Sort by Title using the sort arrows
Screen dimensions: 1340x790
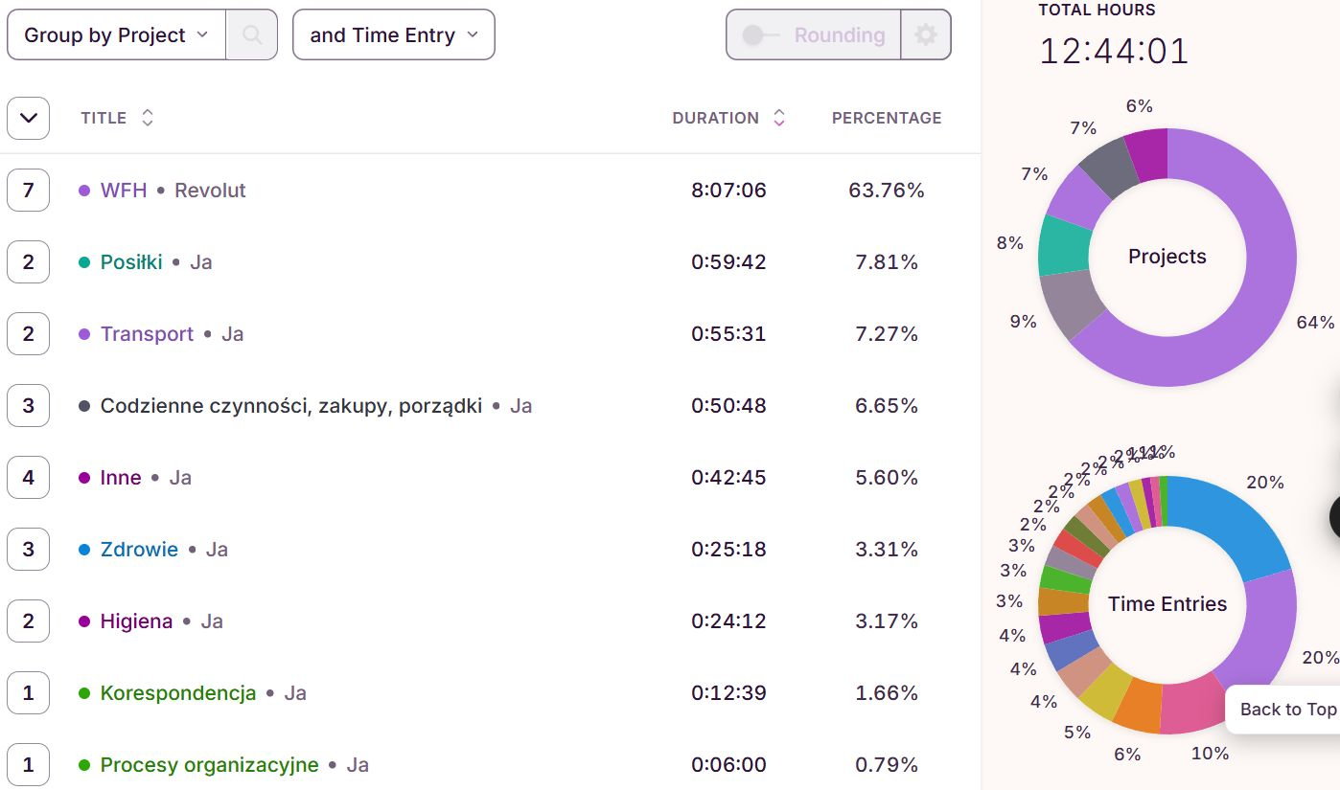147,118
